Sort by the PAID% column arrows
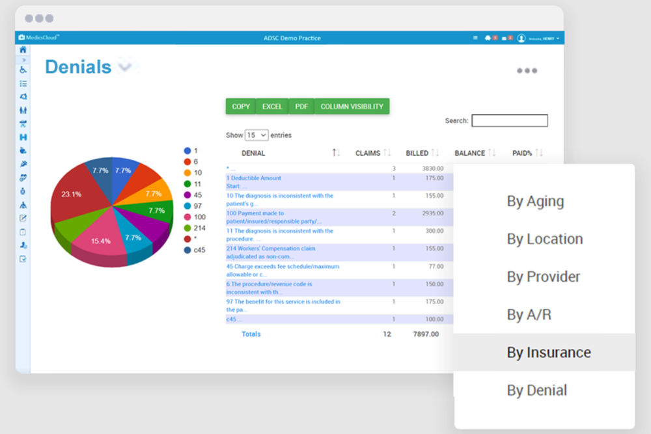 [x=539, y=153]
